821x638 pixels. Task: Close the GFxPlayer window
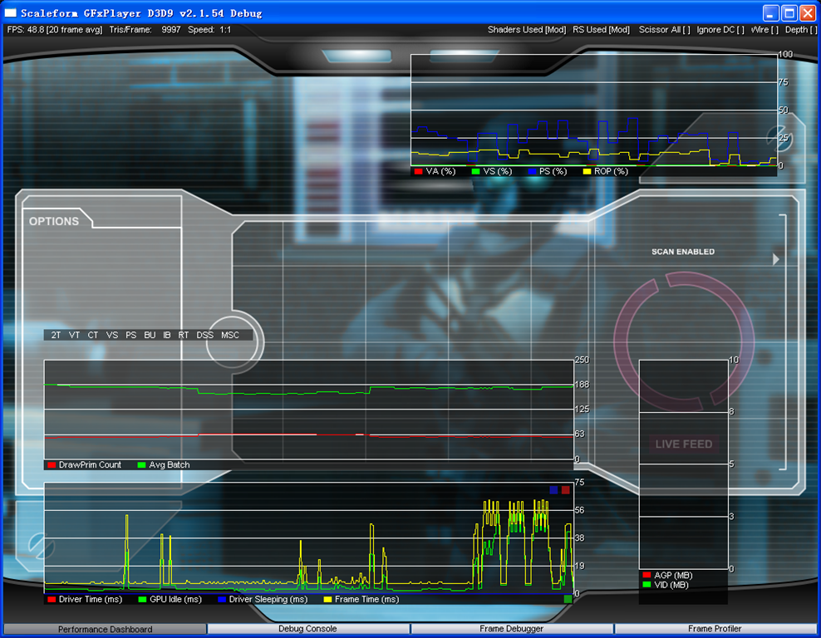click(x=808, y=13)
